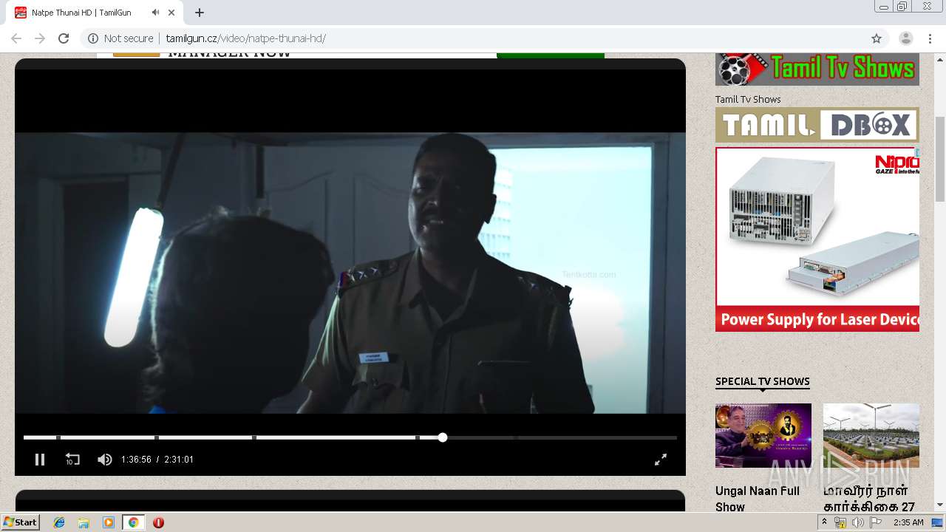
Task: Show hidden system tray icons
Action: click(x=824, y=522)
